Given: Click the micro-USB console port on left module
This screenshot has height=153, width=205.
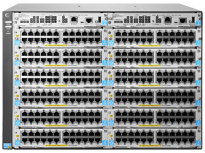Looking at the screenshot, I should [x=82, y=22].
